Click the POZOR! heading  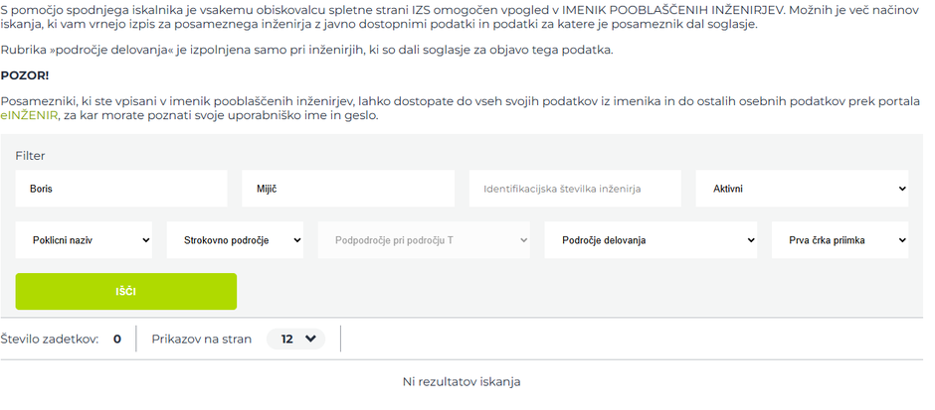pos(25,76)
